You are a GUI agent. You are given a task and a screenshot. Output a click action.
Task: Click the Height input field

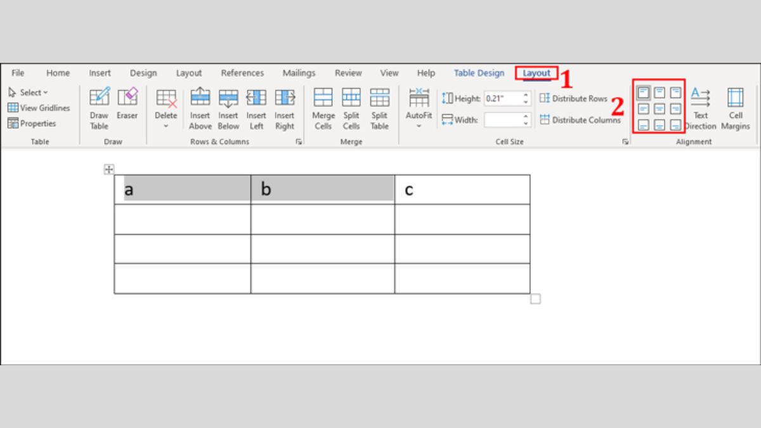click(502, 99)
